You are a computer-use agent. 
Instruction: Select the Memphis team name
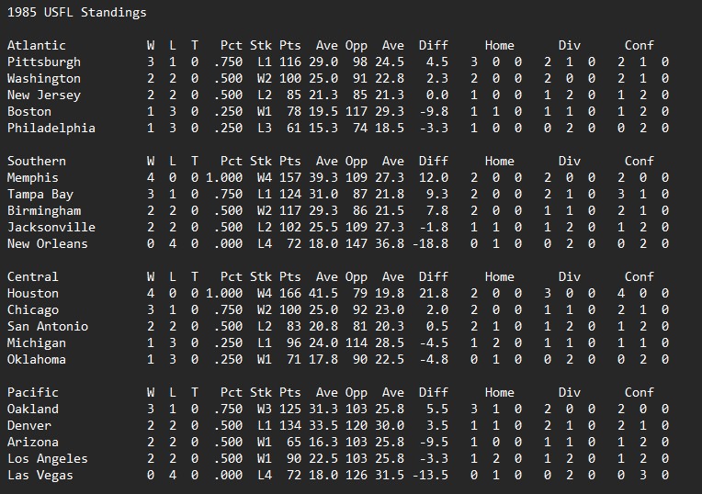(x=32, y=177)
